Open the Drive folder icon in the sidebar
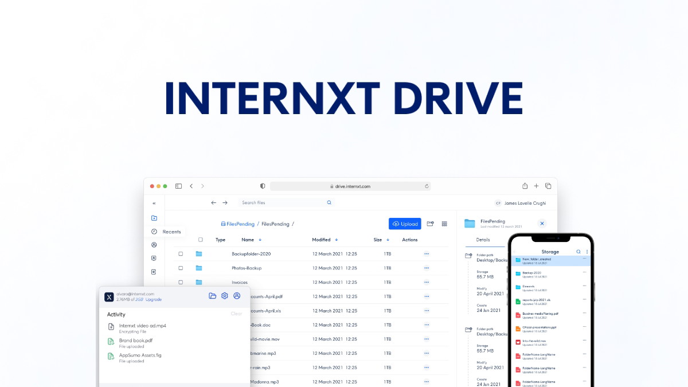This screenshot has width=688, height=387. (x=154, y=218)
